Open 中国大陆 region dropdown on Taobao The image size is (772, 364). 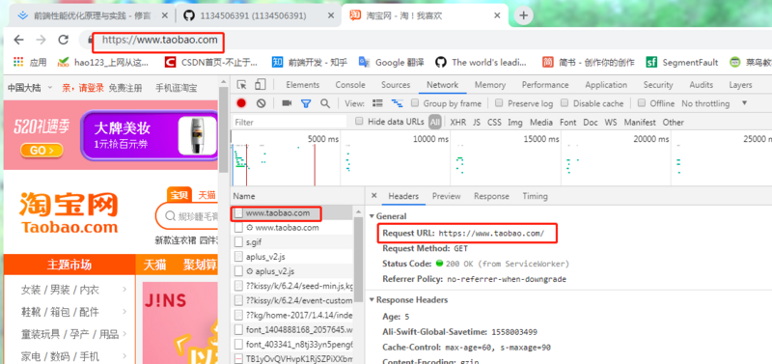(30, 88)
